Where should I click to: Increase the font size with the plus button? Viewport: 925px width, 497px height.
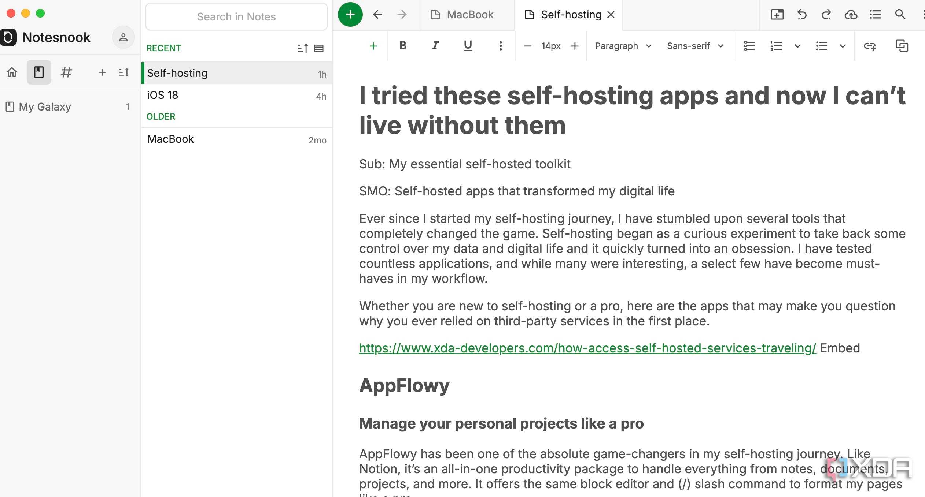(575, 46)
